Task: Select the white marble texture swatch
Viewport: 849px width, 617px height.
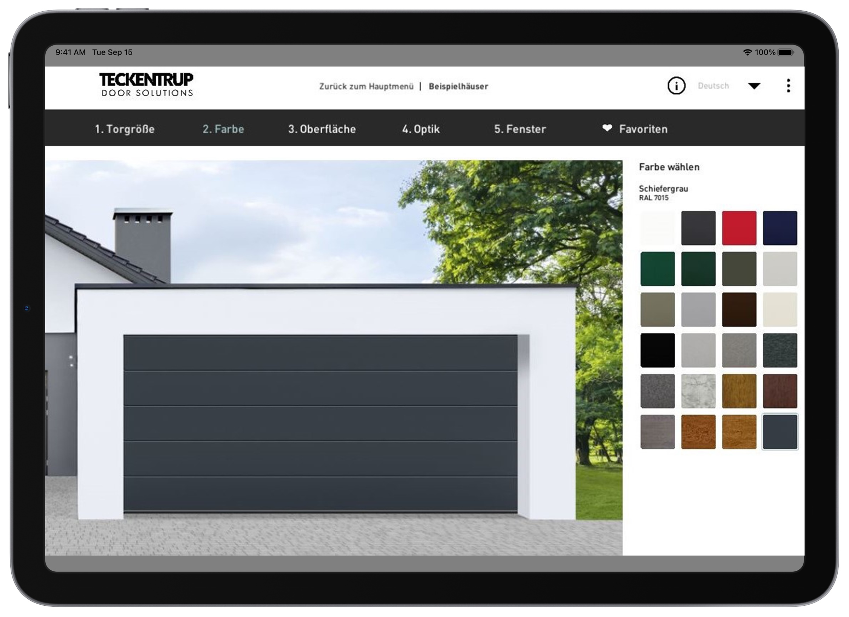Action: (698, 391)
